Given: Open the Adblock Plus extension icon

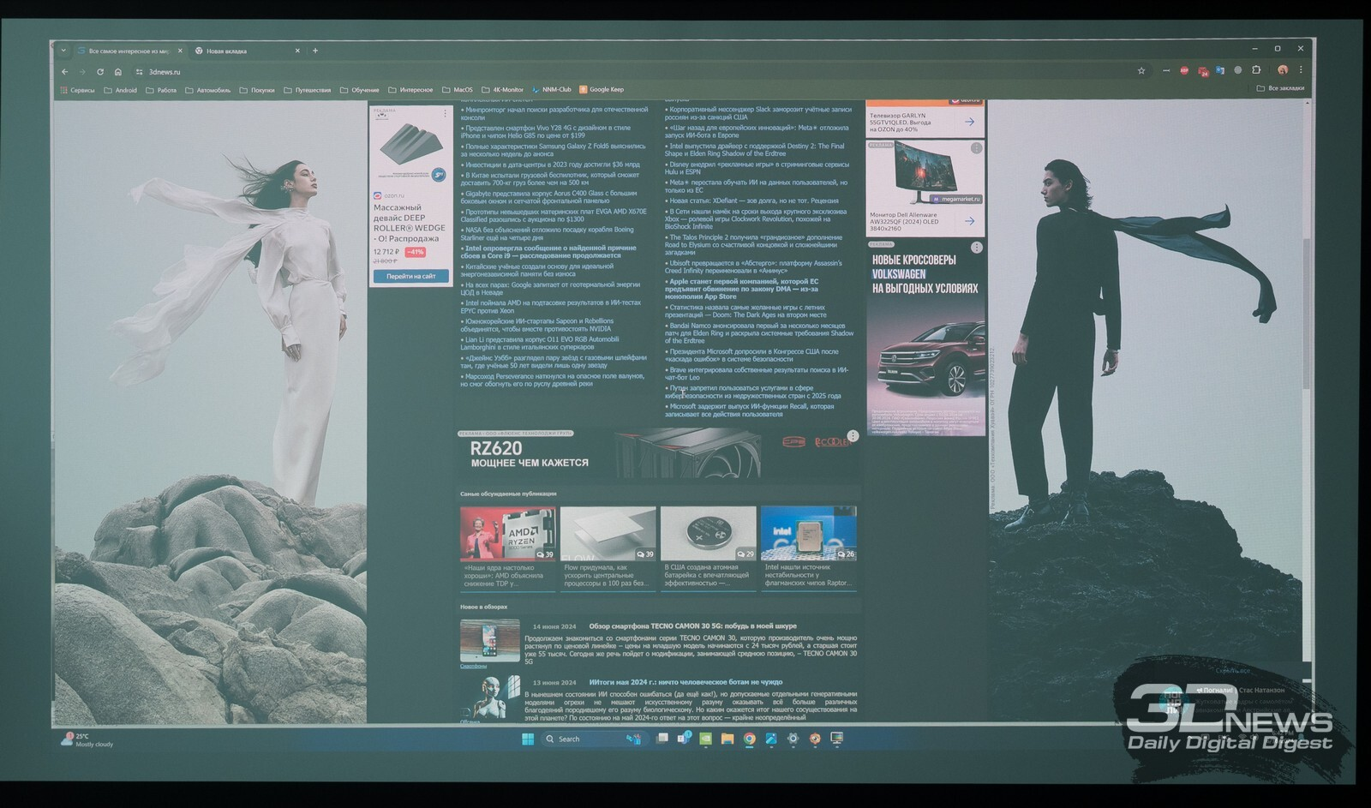Looking at the screenshot, I should (1184, 71).
